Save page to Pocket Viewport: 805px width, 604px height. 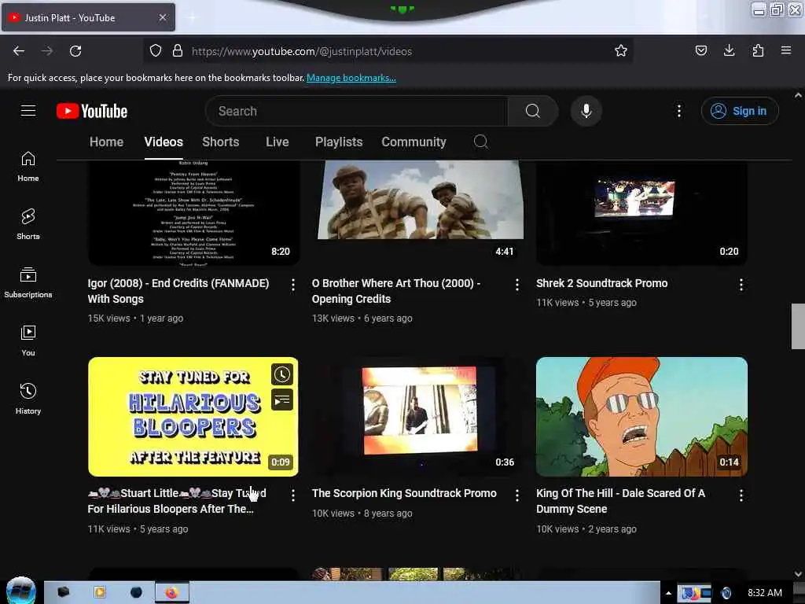coord(700,51)
